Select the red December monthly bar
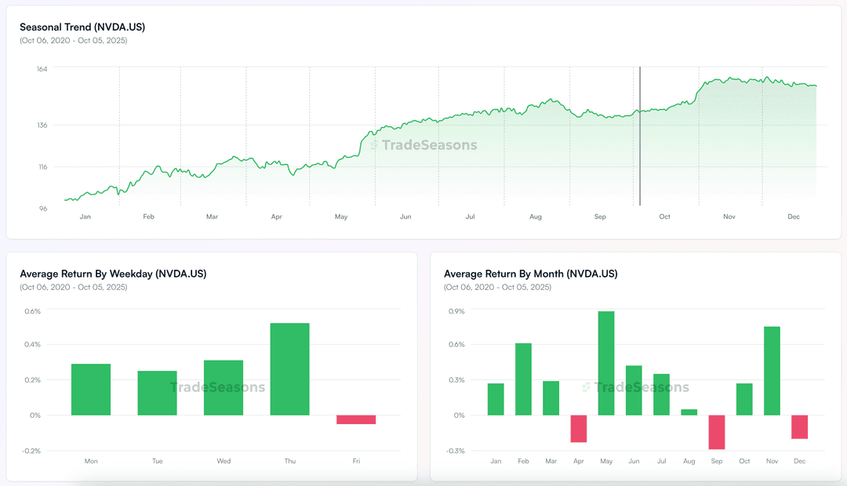847x486 pixels. [x=799, y=427]
